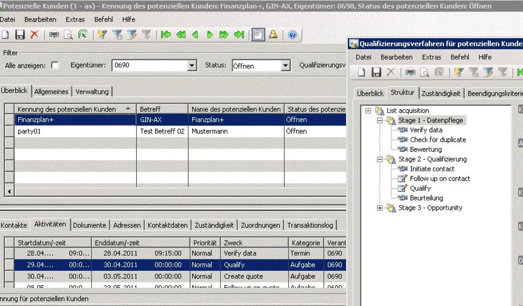Click the Print icon in main toolbar
The width and height of the screenshot is (523, 306).
(x=54, y=35)
